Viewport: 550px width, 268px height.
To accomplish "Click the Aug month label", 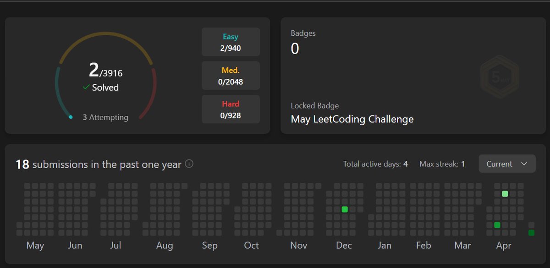I will (165, 246).
